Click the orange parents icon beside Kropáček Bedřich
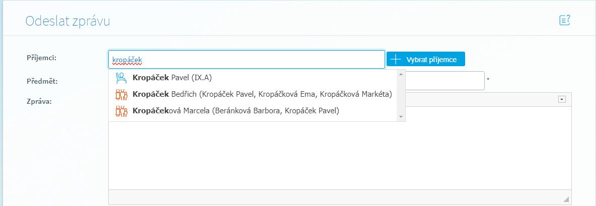The image size is (596, 206). 121,94
